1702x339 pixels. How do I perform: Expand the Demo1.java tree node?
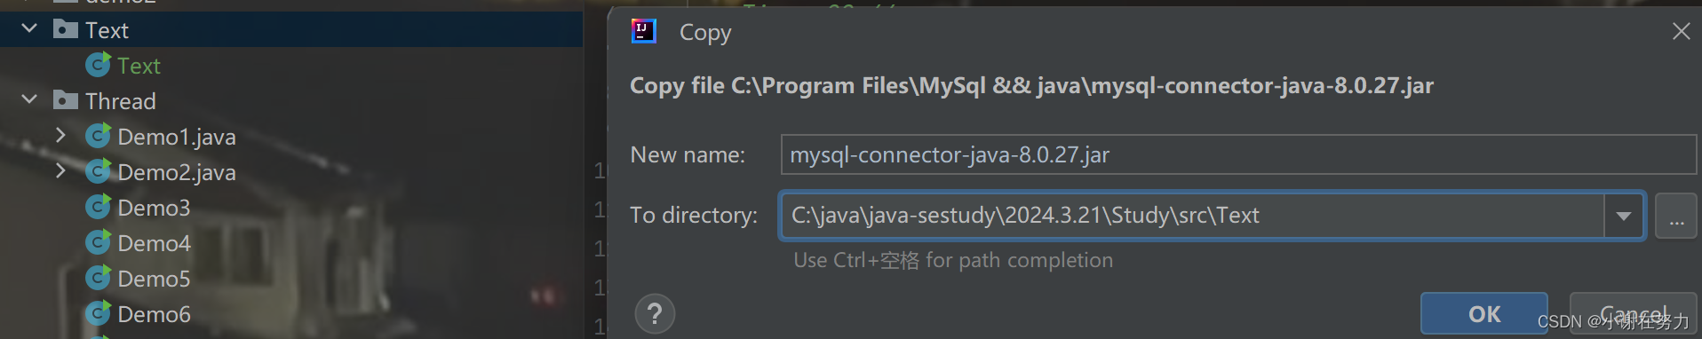[60, 135]
